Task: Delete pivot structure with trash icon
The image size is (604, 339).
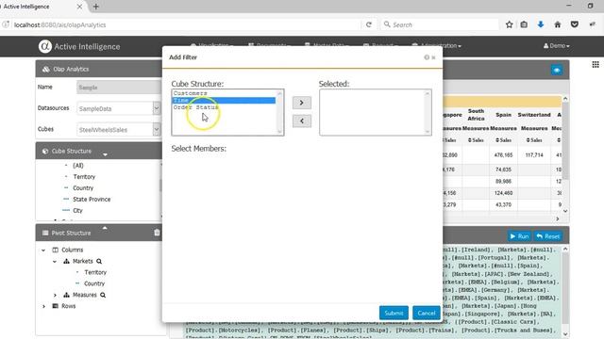Action: tap(157, 233)
